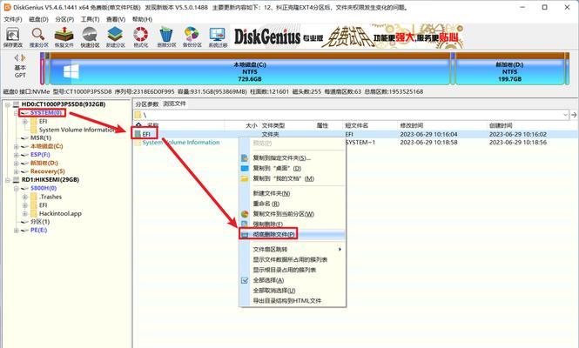
Task: Click the HD0:CT1000P3PSSD8 hard disk icon
Action: click(16, 104)
